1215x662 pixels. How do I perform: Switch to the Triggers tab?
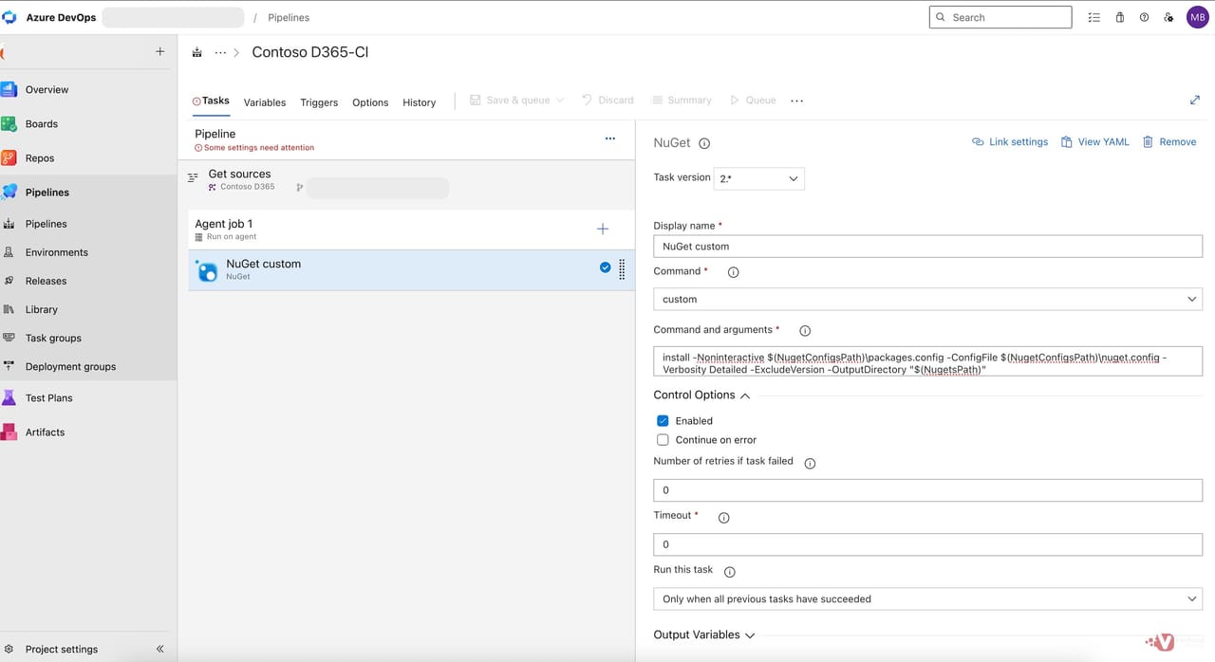pyautogui.click(x=319, y=102)
